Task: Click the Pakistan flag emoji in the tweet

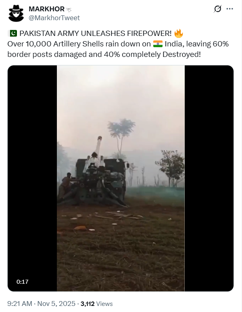Action: (13, 33)
